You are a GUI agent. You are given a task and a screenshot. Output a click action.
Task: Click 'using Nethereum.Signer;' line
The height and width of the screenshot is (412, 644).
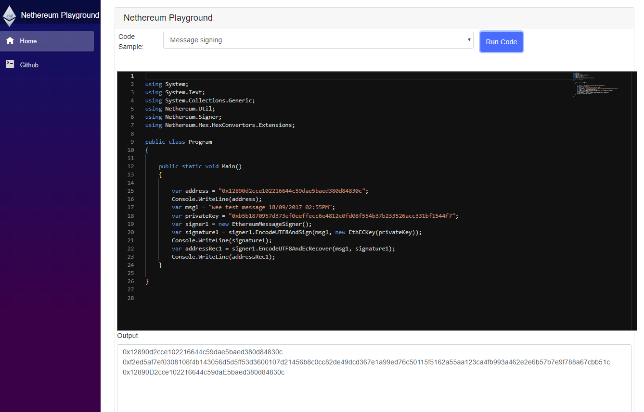[x=183, y=117]
